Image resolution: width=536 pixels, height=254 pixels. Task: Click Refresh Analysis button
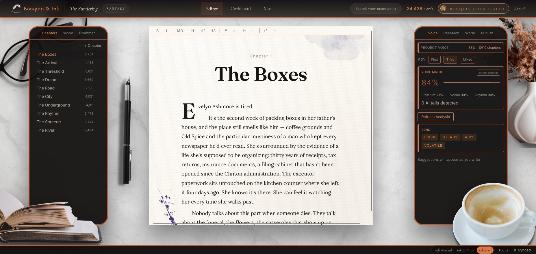[x=435, y=117]
